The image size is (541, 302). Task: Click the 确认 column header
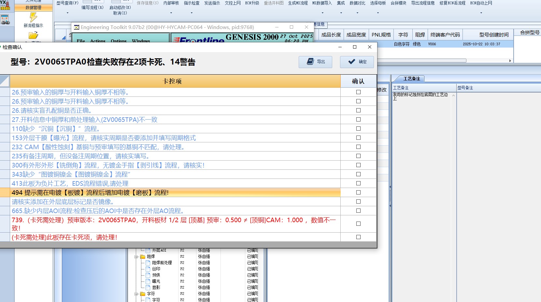358,81
